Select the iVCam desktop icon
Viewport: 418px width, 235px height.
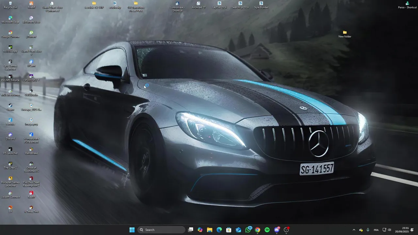tap(31, 64)
